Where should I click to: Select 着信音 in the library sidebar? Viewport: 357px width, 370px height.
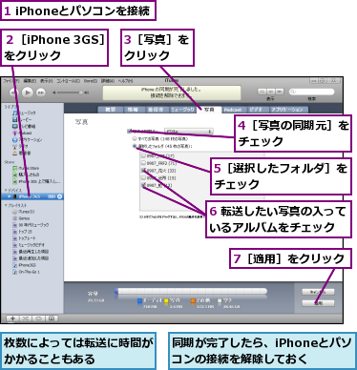click(22, 153)
